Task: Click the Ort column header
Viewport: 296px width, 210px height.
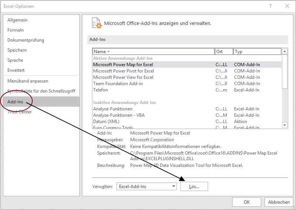Action: coord(224,51)
